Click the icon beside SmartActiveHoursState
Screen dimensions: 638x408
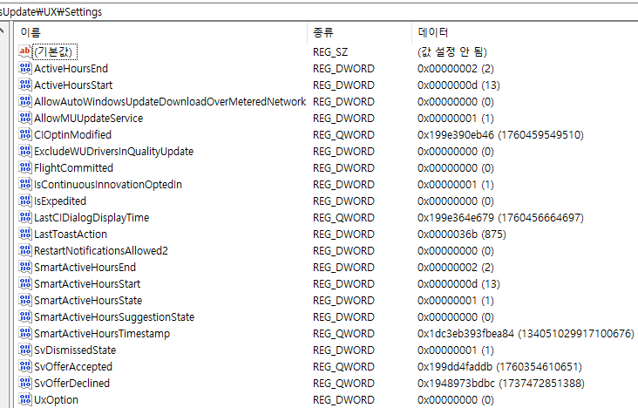pyautogui.click(x=24, y=300)
